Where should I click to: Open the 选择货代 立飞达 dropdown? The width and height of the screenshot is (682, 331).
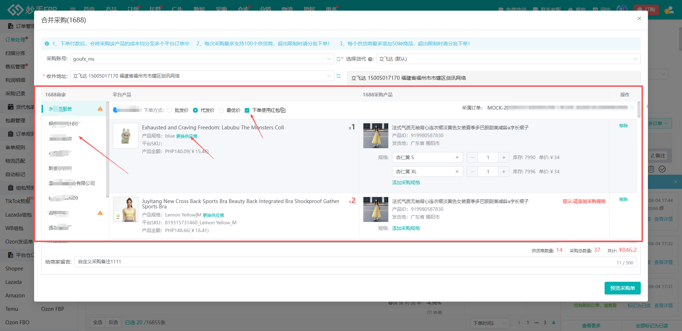tap(508, 59)
